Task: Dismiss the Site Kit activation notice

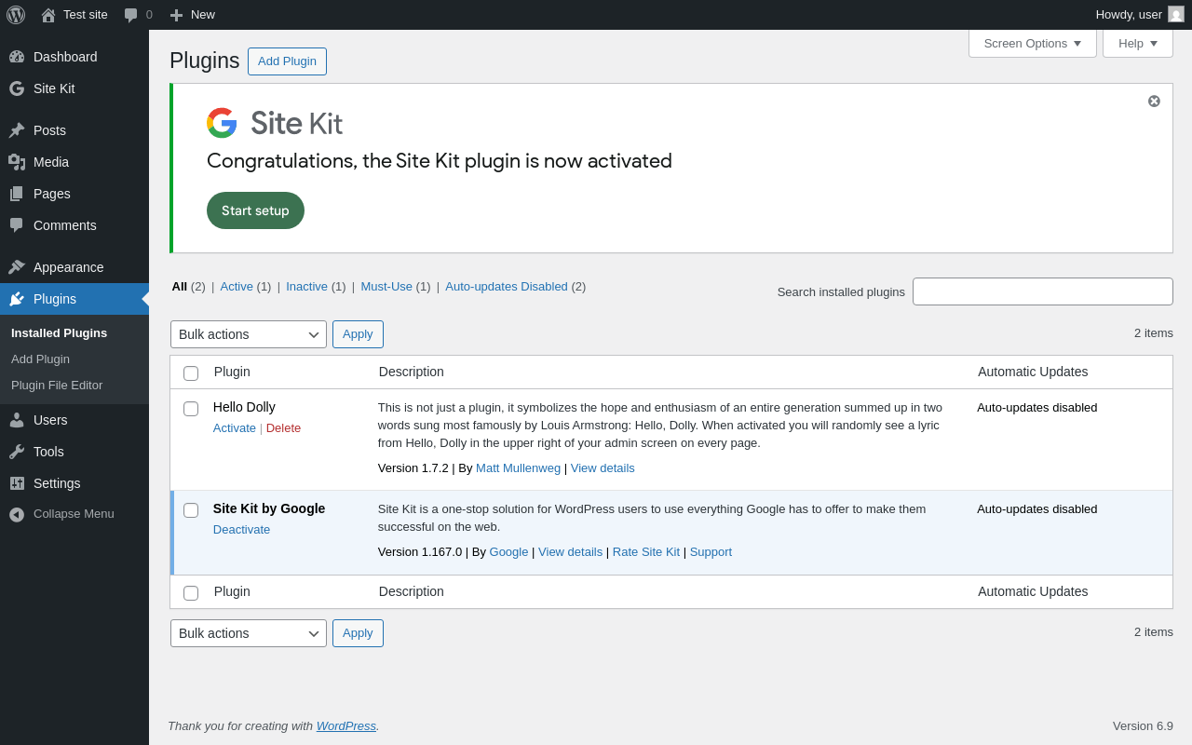Action: click(x=1154, y=101)
